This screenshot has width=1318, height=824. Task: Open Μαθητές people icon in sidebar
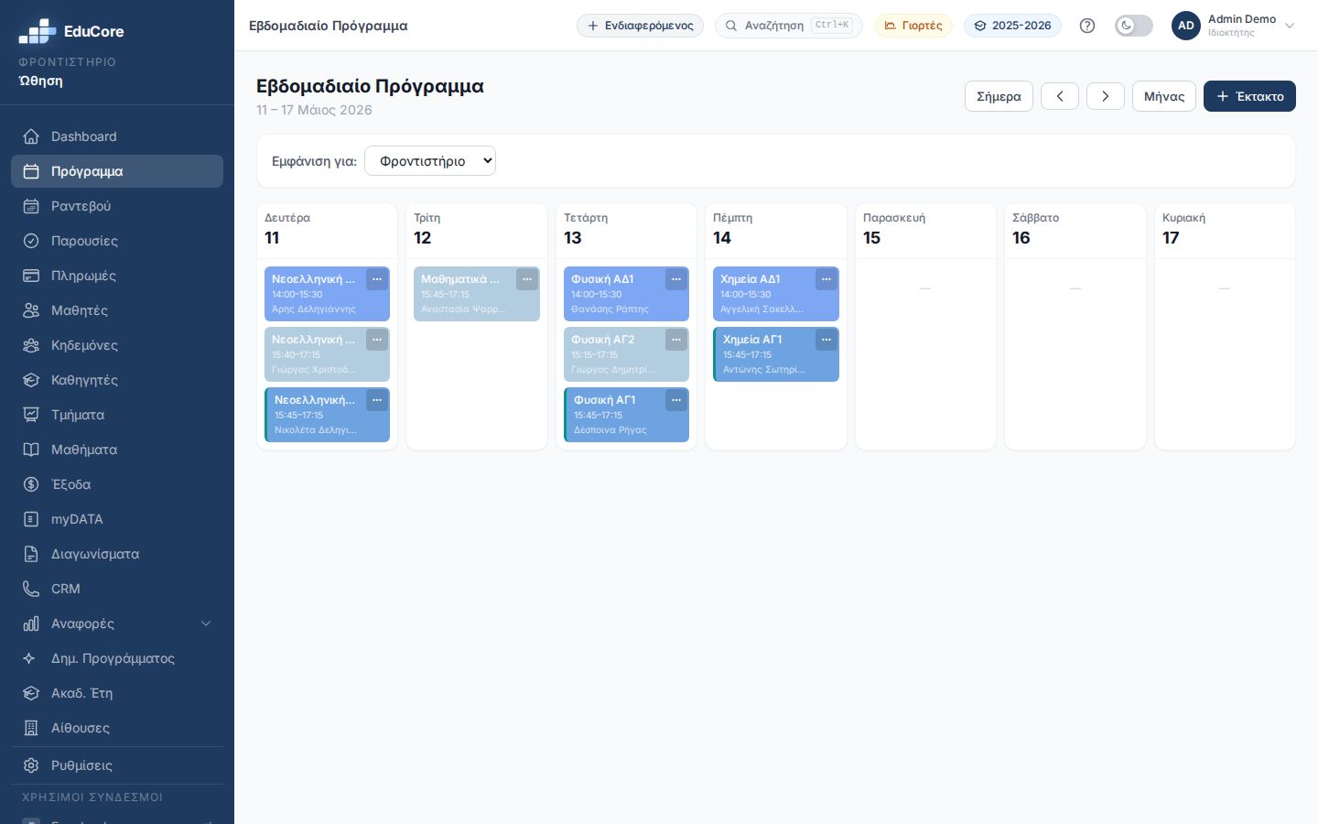click(31, 310)
